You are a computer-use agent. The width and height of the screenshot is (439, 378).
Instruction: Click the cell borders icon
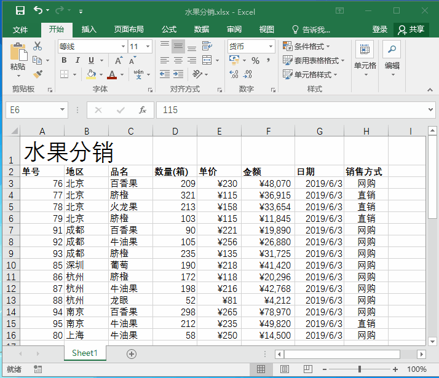pyautogui.click(x=65, y=74)
